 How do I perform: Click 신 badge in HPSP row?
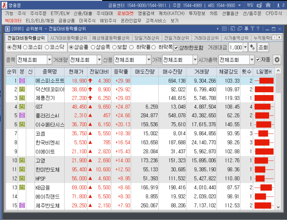22,178
